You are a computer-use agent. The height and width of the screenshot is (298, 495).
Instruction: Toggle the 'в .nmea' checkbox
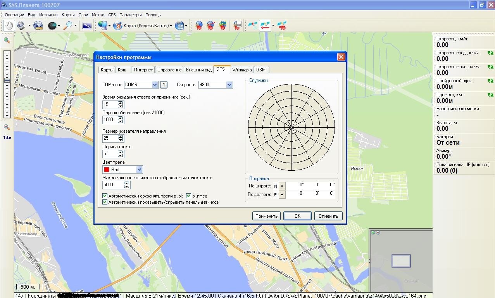point(189,196)
